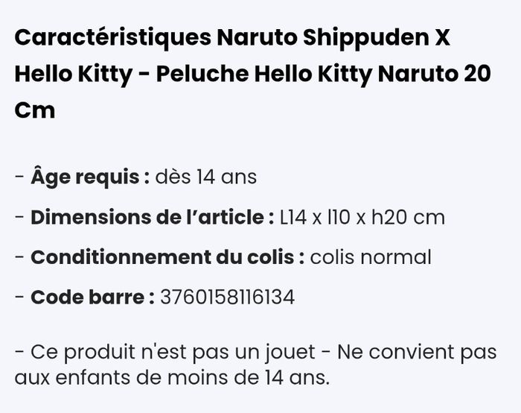Click "Cm" on the heading's last line
This screenshot has height=413, width=521.
pyautogui.click(x=35, y=110)
